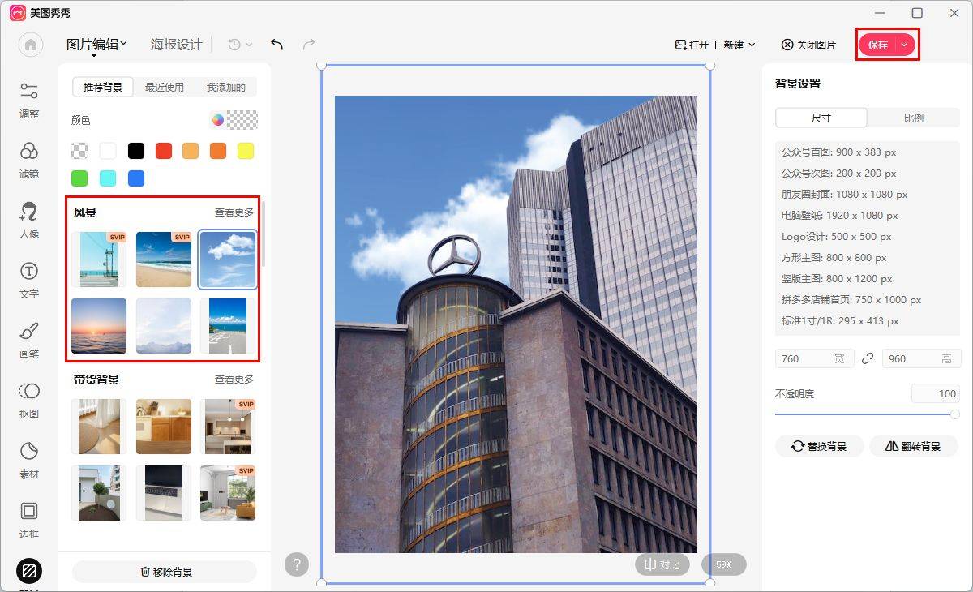Click the 移除背景 button
The height and width of the screenshot is (592, 973).
pos(165,572)
